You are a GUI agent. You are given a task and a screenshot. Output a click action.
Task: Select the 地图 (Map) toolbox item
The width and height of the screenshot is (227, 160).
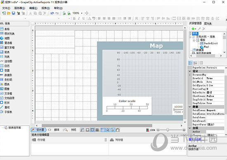click(x=5, y=38)
